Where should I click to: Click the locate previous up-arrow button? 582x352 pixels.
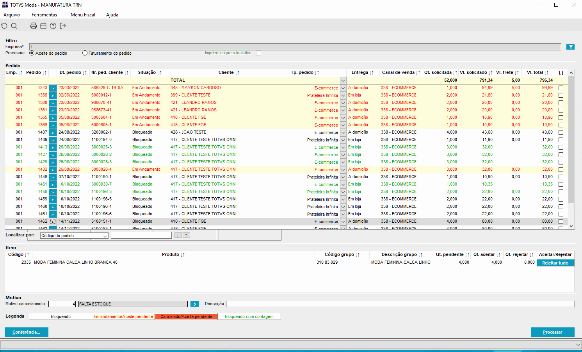click(187, 235)
